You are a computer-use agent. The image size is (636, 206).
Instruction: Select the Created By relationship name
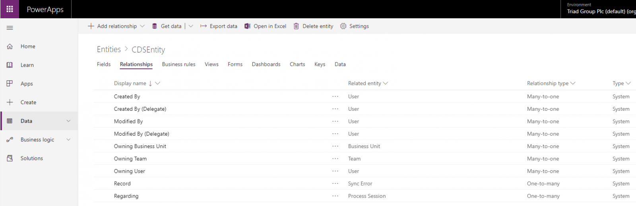(127, 96)
